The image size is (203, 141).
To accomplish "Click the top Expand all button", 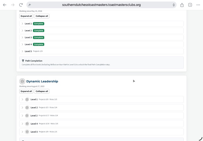I will [26, 16].
